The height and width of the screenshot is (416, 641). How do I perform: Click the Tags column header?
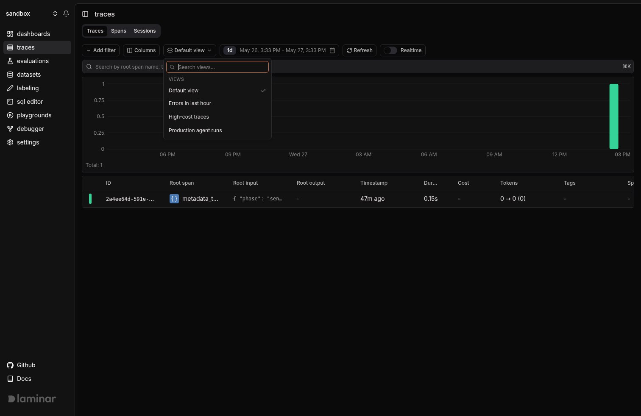[x=569, y=183]
